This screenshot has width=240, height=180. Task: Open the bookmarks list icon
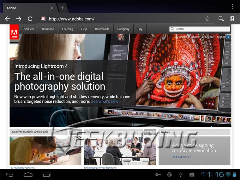coord(232,19)
